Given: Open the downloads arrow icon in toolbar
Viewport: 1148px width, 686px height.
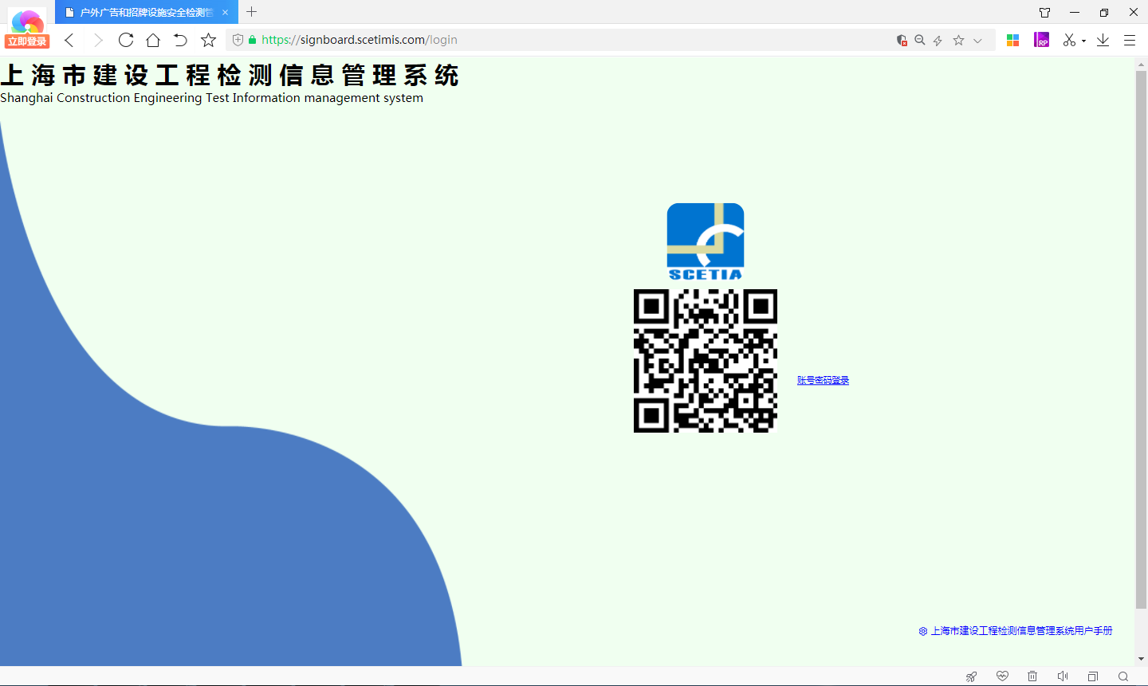Looking at the screenshot, I should coord(1103,40).
